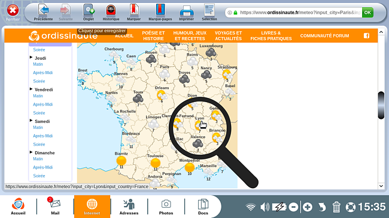Open a new tab with Onglet icon
The width and height of the screenshot is (389, 218).
click(x=89, y=10)
